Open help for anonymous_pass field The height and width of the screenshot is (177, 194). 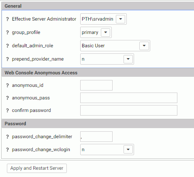(7, 98)
